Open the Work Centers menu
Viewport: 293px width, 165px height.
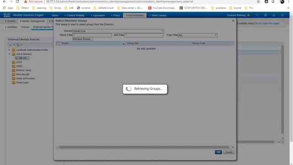[x=158, y=15]
